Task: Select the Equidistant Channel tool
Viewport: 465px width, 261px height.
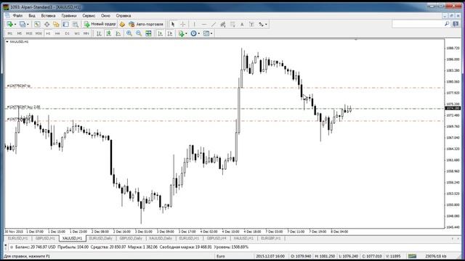Action: point(223,24)
